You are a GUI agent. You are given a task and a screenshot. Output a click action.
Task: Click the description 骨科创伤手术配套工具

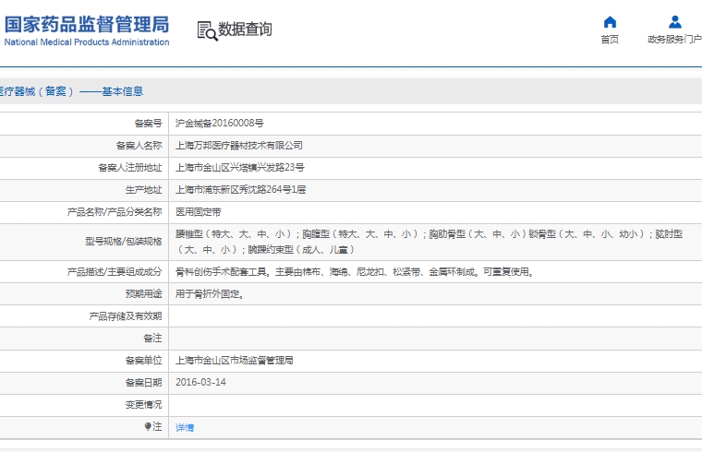pyautogui.click(x=355, y=272)
